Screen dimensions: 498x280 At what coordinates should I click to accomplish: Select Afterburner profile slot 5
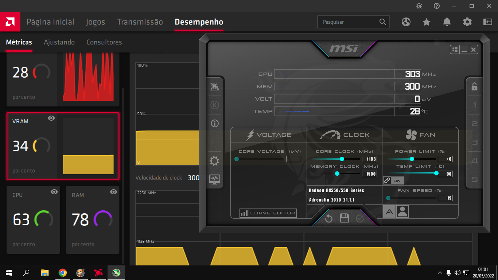click(x=474, y=179)
